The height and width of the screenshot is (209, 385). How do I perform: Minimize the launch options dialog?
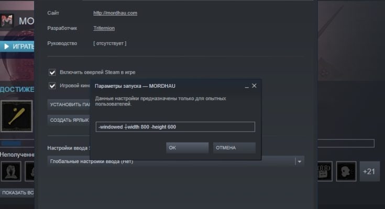pyautogui.click(x=247, y=86)
